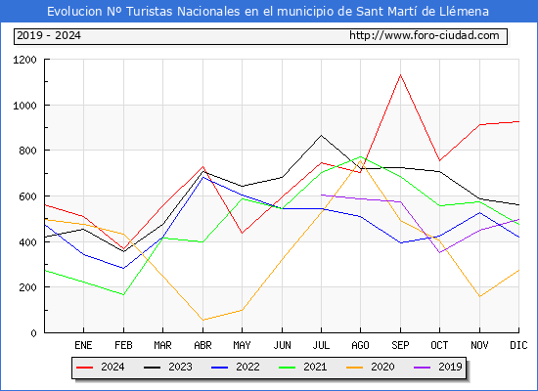Click the NOV month axis label
Screen dimensions: 538x391
coord(479,345)
